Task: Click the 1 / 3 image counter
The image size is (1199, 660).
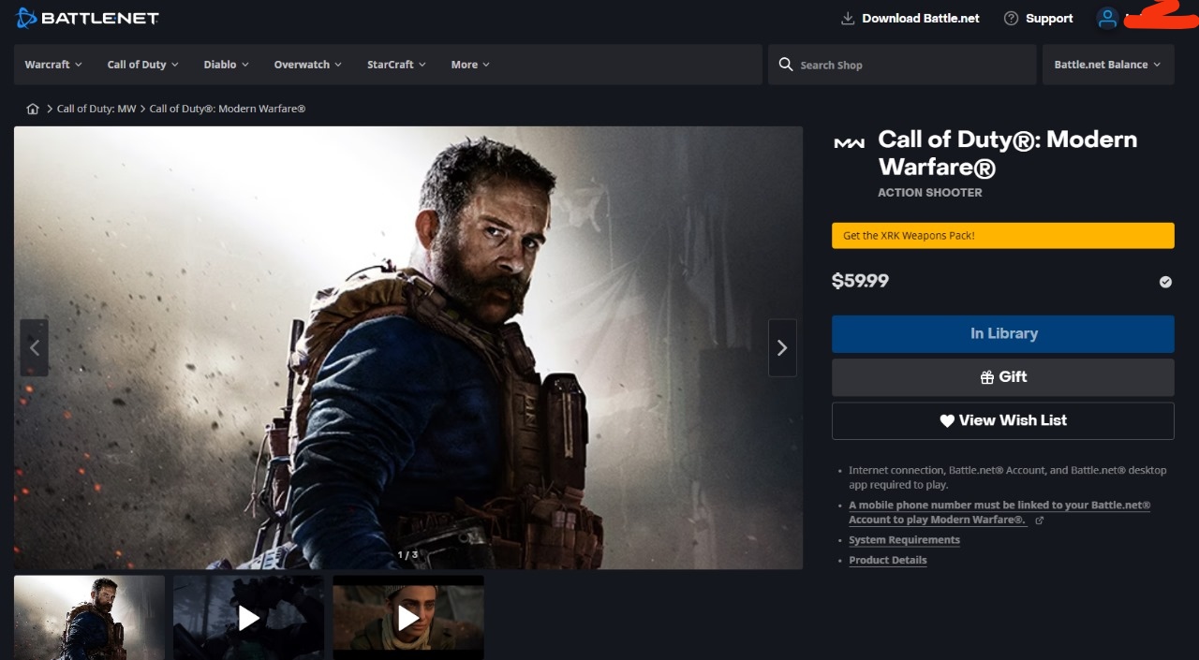Action: (x=407, y=555)
